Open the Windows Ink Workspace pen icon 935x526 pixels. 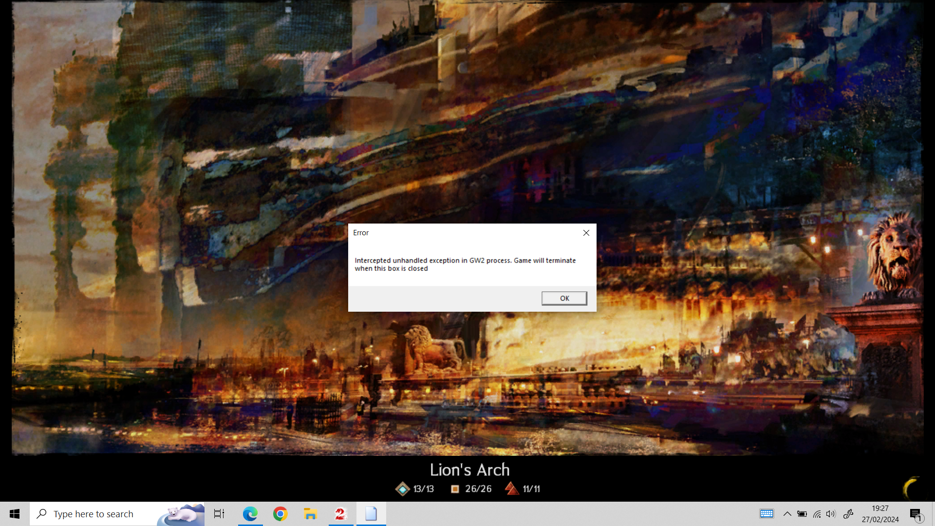coord(848,514)
